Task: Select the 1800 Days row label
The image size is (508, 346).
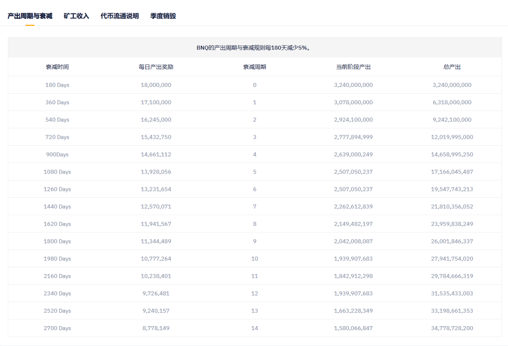Action: click(58, 241)
